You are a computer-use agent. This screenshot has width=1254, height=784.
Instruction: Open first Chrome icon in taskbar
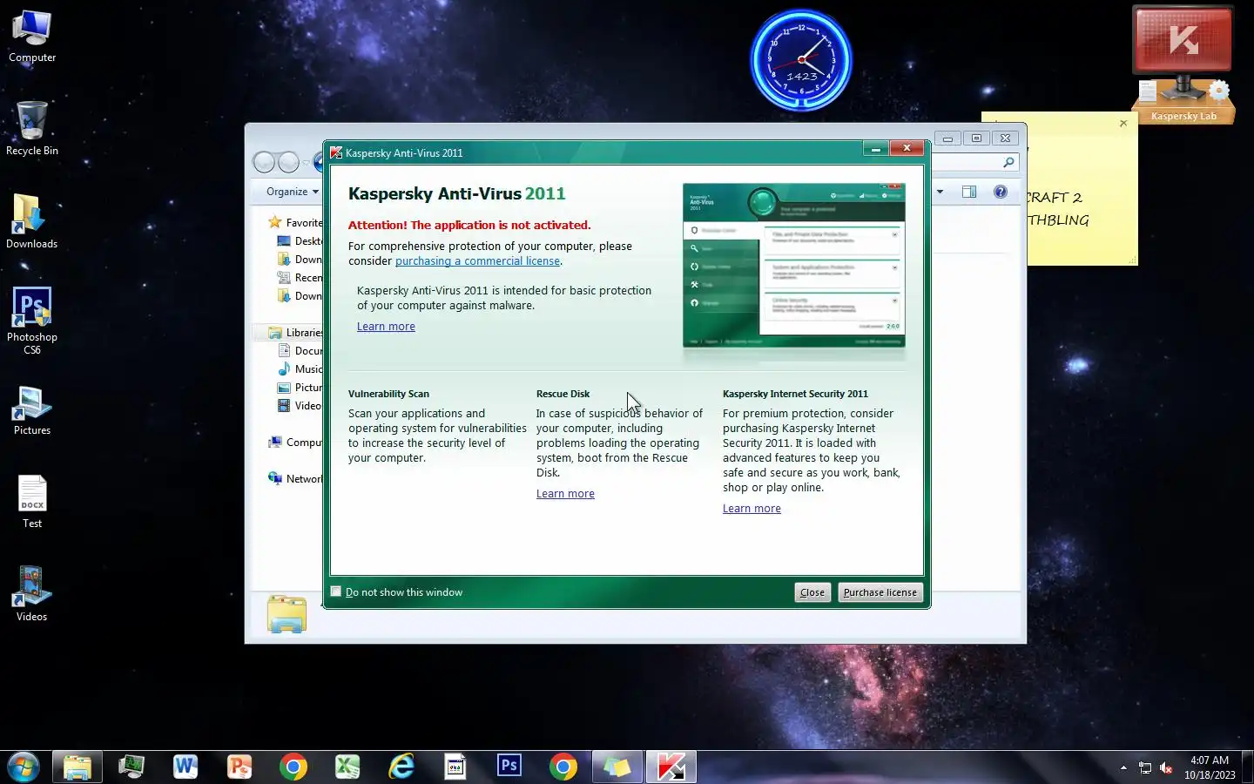click(x=293, y=767)
